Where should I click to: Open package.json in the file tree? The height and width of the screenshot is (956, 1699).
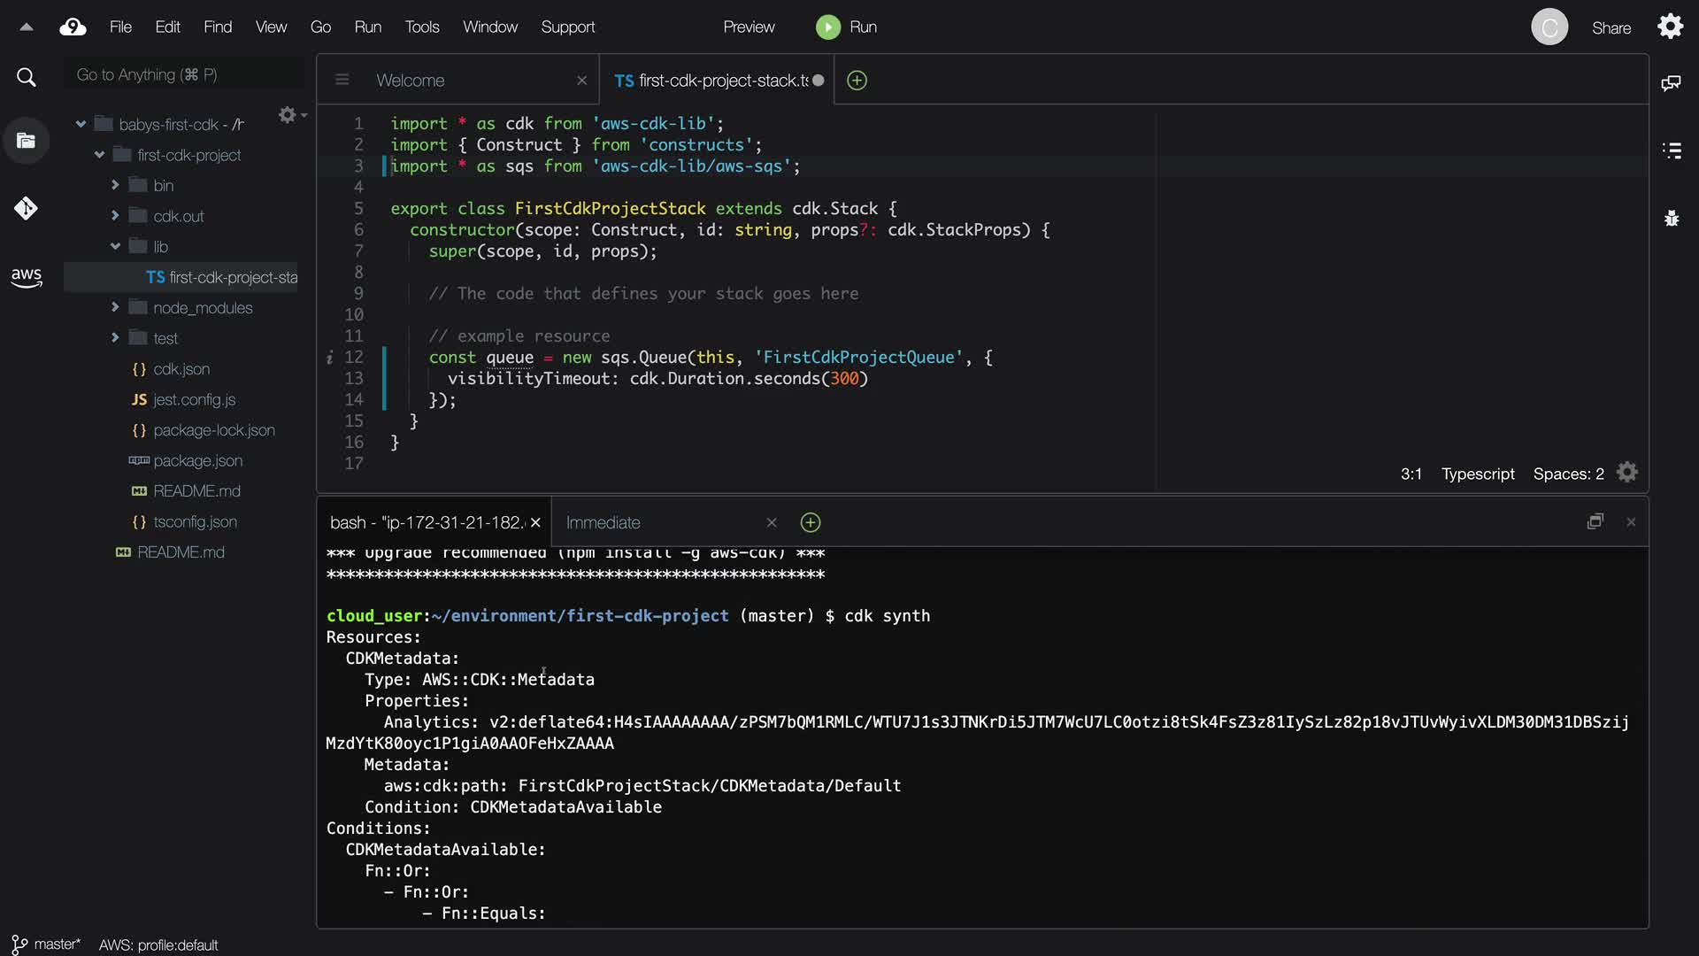(x=197, y=461)
